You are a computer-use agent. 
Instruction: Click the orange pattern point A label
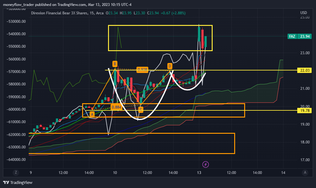click(92, 114)
